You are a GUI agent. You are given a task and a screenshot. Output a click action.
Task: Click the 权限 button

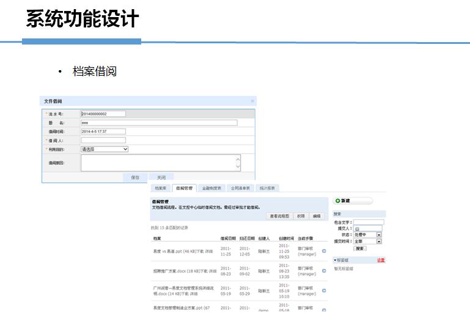[x=301, y=216]
